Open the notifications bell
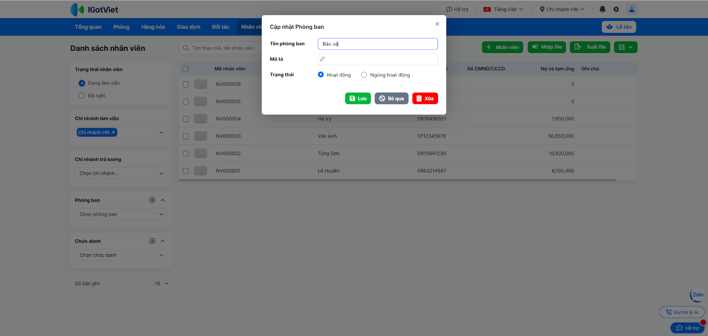Viewport: 708px width, 336px height. (602, 9)
